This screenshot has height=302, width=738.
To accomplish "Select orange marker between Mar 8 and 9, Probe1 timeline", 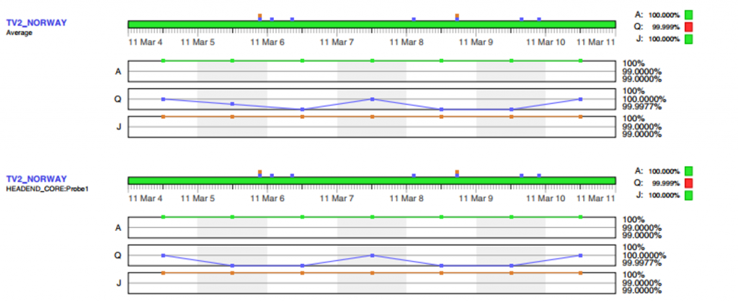I will (457, 171).
